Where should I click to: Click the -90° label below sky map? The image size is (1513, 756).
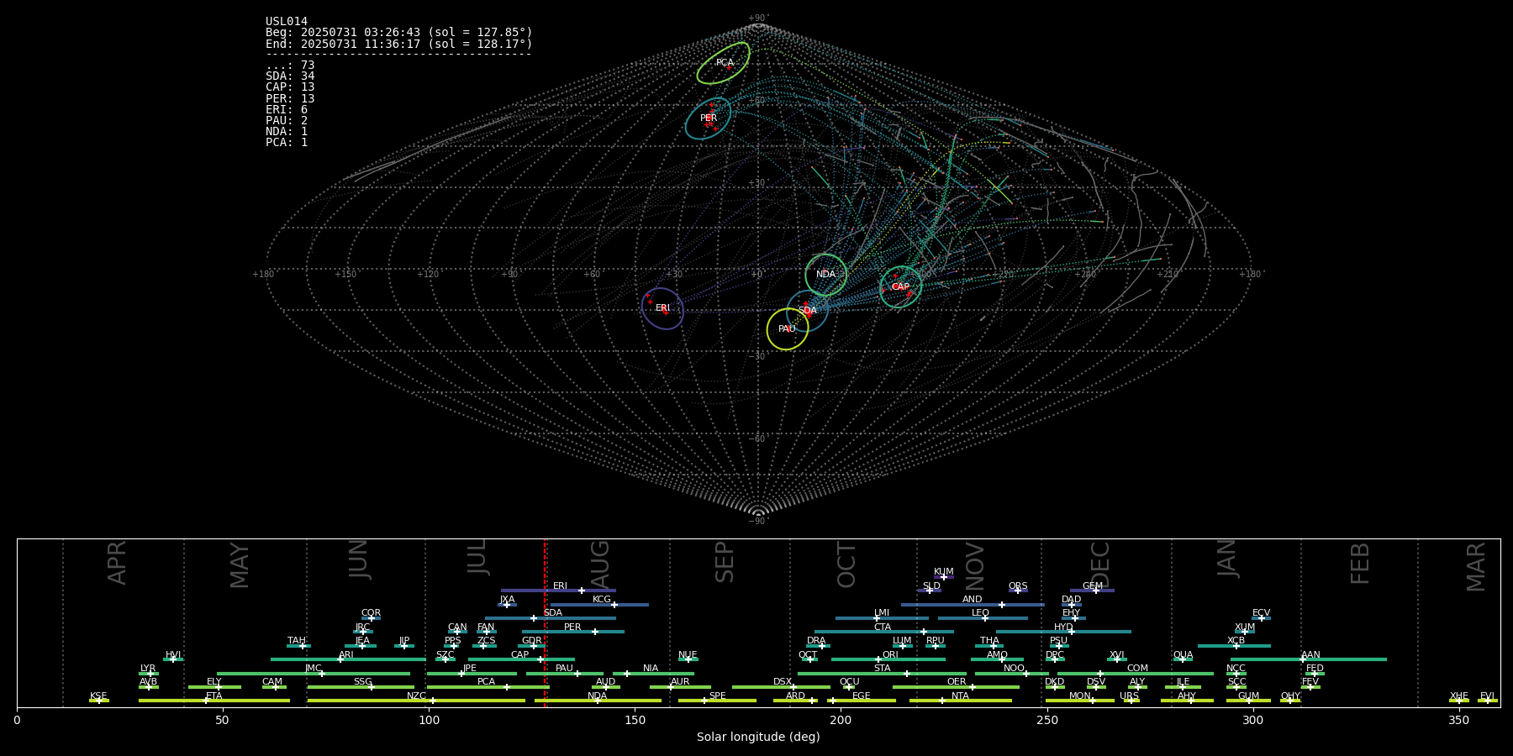tap(758, 522)
